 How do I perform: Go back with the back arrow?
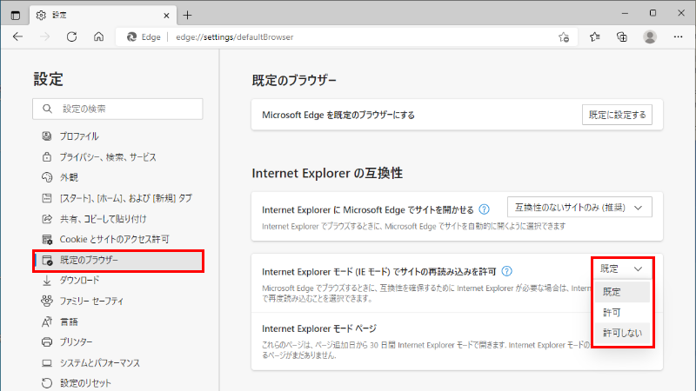(17, 36)
